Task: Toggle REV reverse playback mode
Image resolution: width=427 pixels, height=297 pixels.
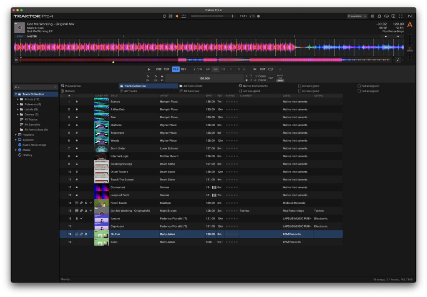Action: click(x=183, y=69)
